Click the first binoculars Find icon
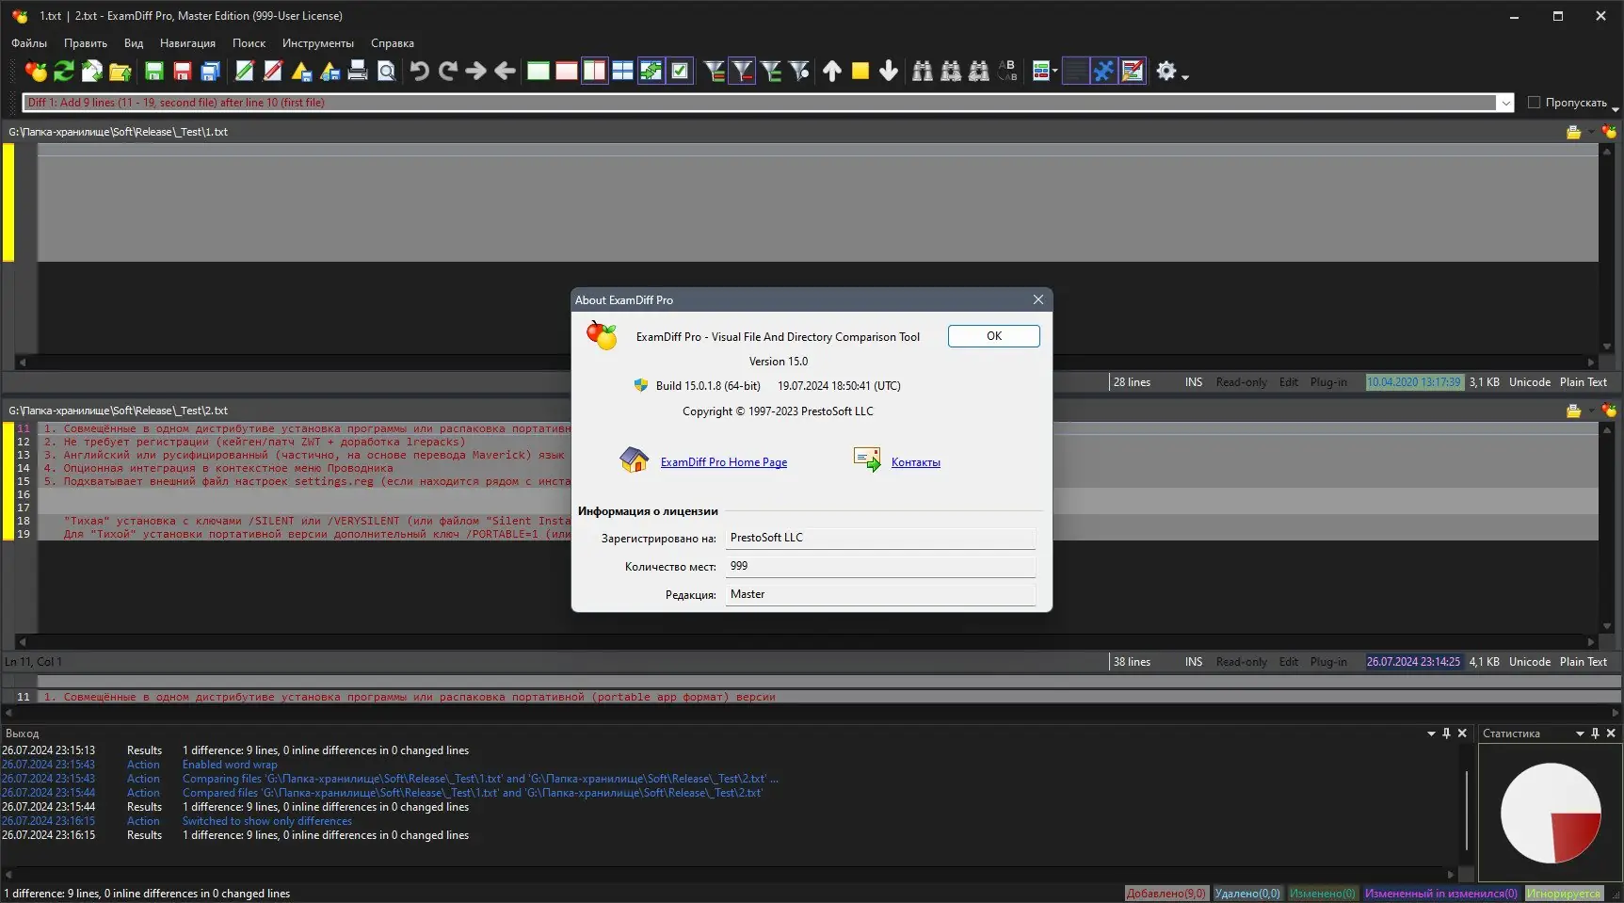This screenshot has width=1624, height=903. (923, 71)
